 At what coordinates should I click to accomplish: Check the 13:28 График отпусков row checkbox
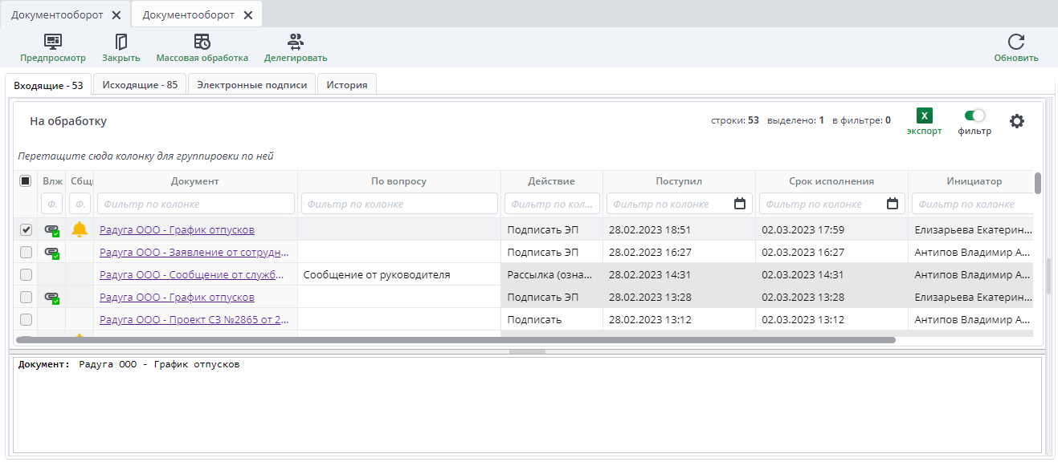click(26, 297)
